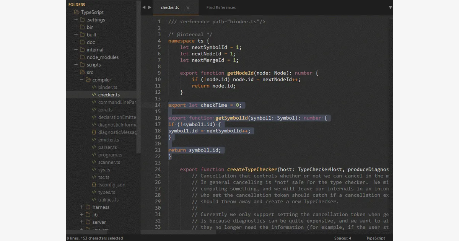The height and width of the screenshot is (241, 459).
Task: Expand the harness folder
Action: click(82, 207)
